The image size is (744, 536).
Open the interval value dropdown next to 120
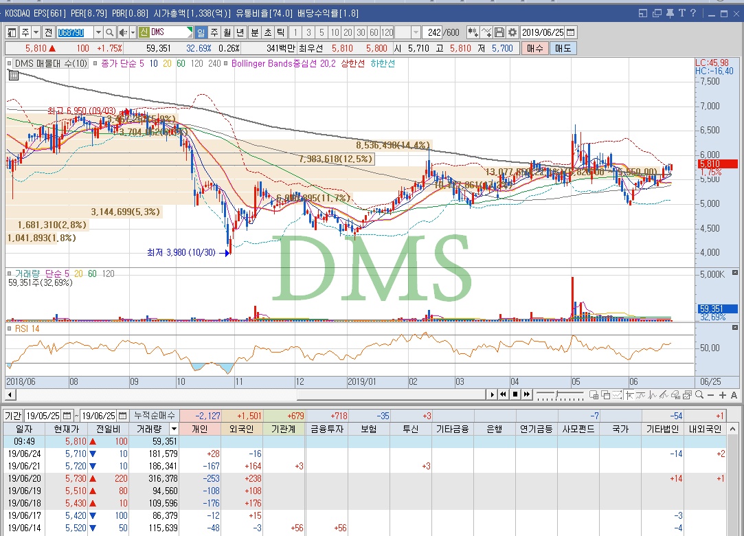pos(416,32)
